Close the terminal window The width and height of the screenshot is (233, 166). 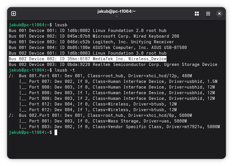pos(219,14)
